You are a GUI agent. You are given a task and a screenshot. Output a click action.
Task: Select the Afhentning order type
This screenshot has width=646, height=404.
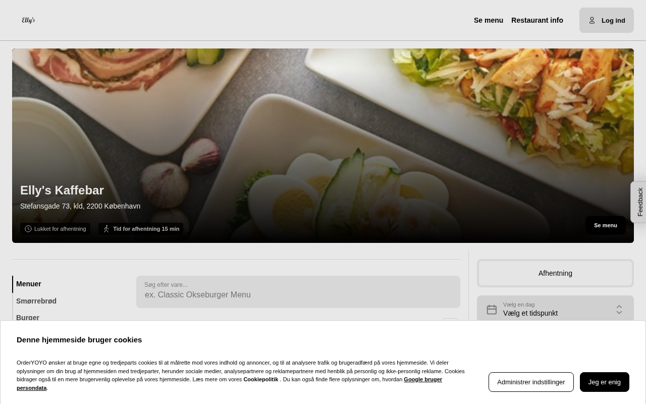555,273
